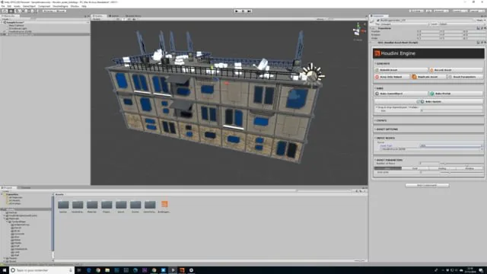Click the Windows Start button
The image size is (487, 274).
pyautogui.click(x=5, y=270)
